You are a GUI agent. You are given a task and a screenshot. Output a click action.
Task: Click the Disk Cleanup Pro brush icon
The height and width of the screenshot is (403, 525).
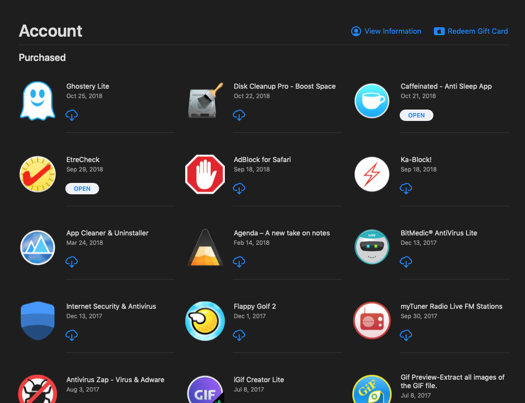205,101
